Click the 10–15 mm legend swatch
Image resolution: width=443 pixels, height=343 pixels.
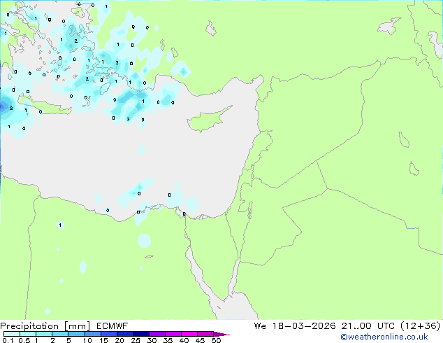pos(93,334)
